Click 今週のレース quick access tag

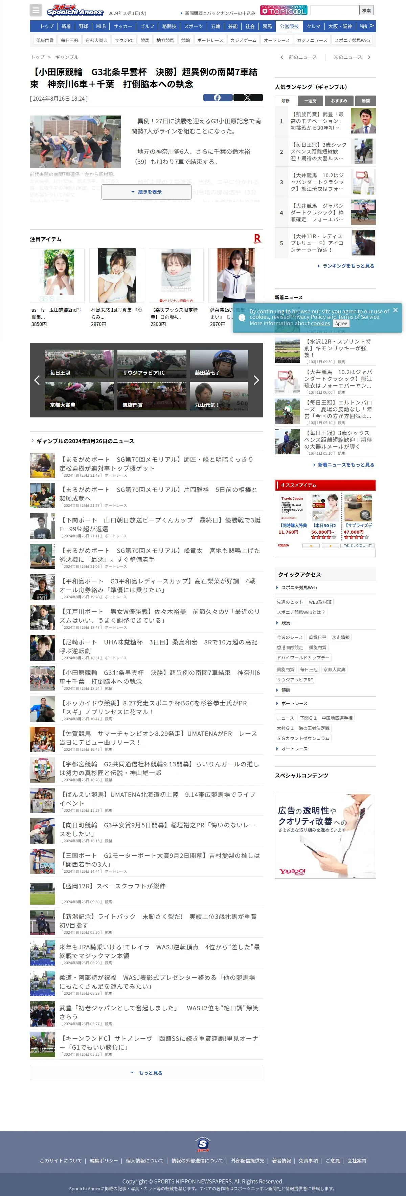[290, 637]
